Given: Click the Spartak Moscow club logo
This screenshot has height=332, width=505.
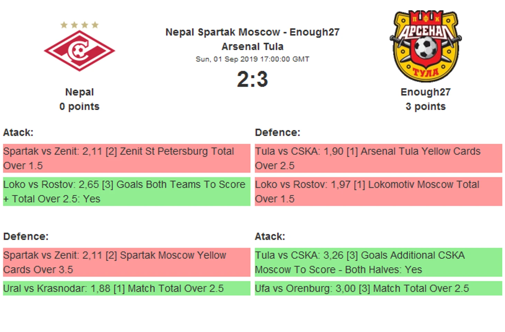Looking at the screenshot, I should coord(79,51).
